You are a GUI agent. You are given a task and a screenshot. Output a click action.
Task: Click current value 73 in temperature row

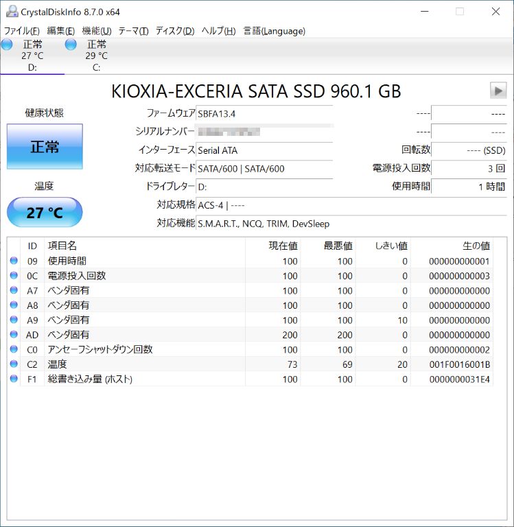point(292,364)
